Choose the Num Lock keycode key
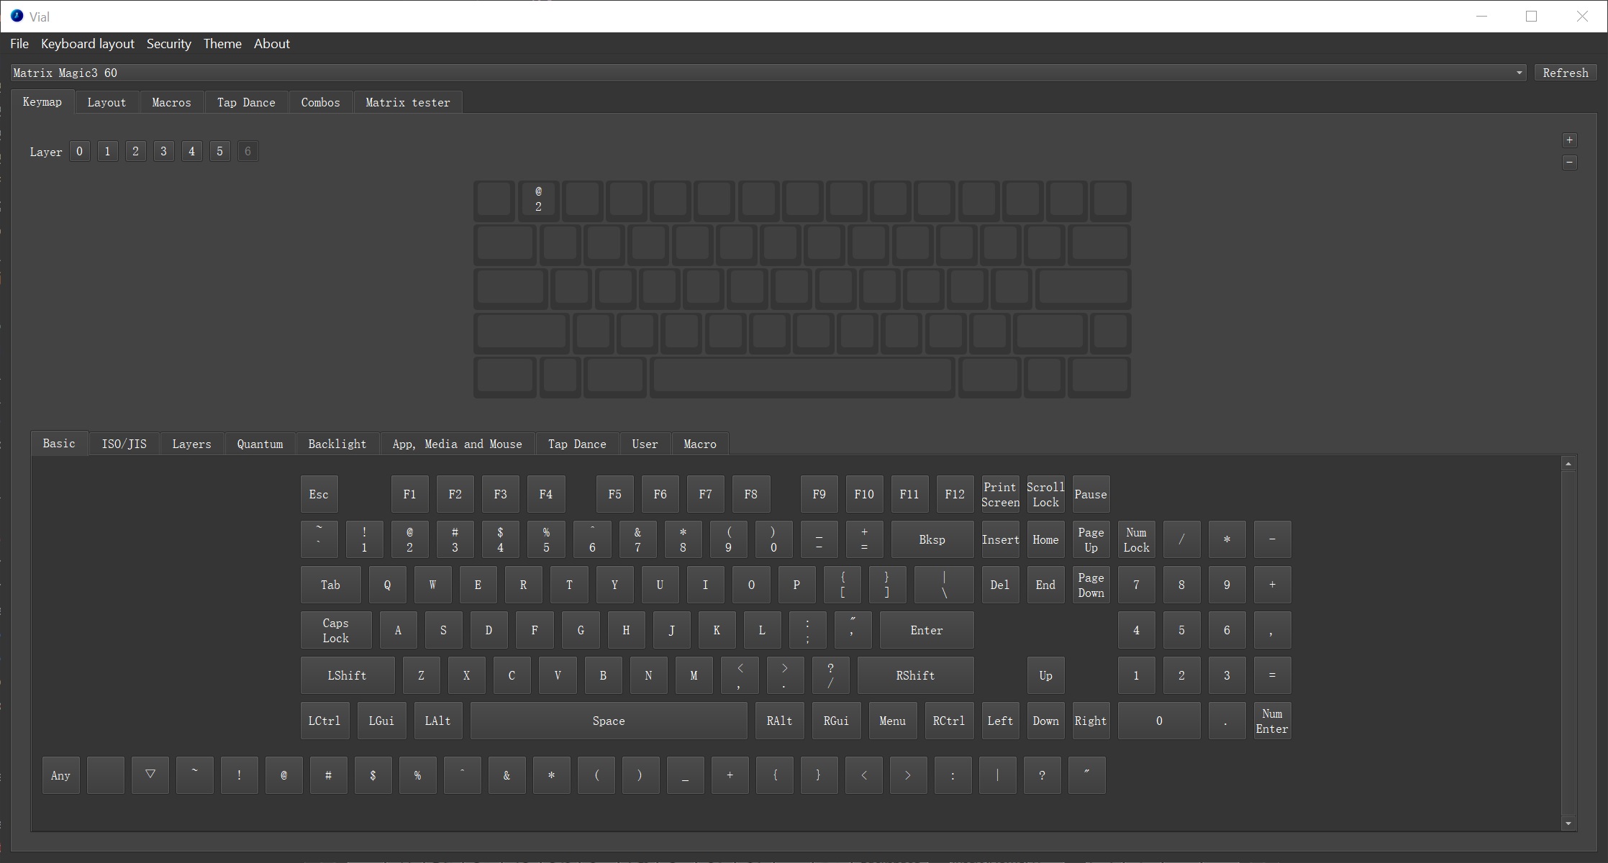The height and width of the screenshot is (863, 1608). 1136,539
